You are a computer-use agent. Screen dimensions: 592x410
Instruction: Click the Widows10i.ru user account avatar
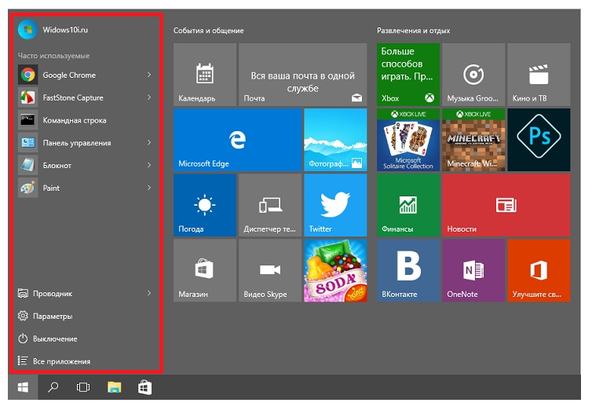(27, 30)
